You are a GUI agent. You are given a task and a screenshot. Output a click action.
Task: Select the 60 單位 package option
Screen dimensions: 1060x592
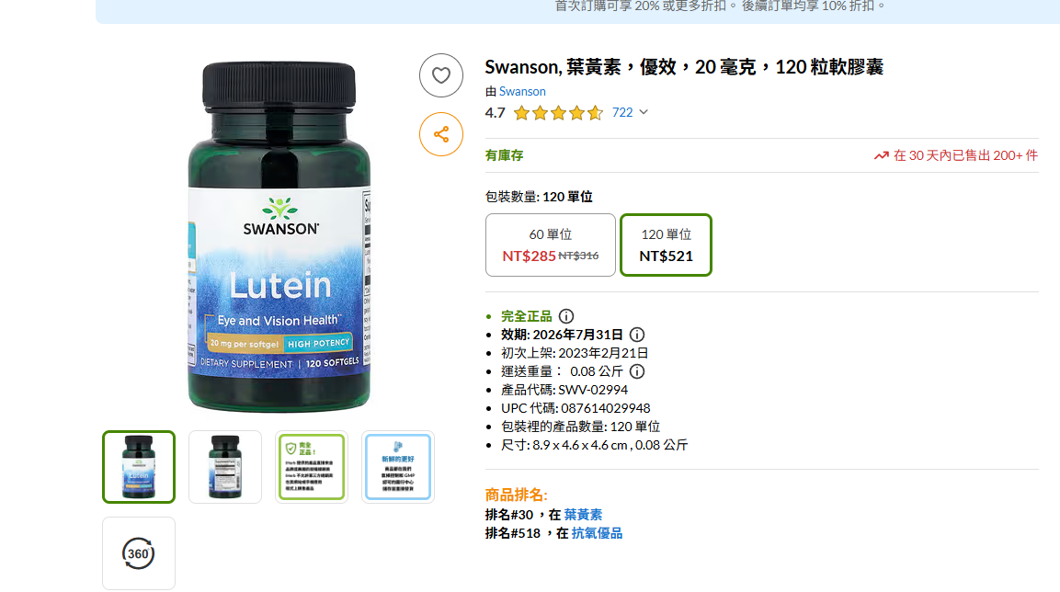(x=551, y=245)
